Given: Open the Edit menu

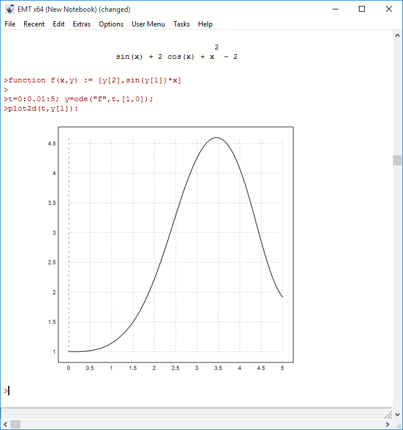Looking at the screenshot, I should 59,24.
